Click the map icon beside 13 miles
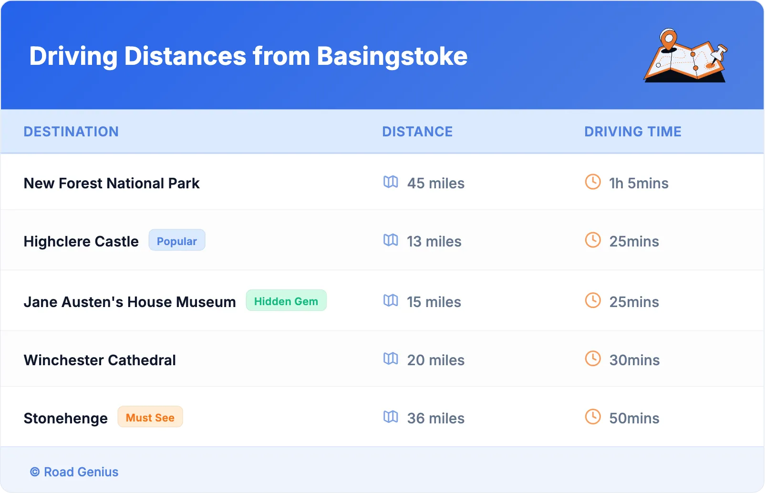Viewport: 765px width, 493px height. pyautogui.click(x=391, y=240)
